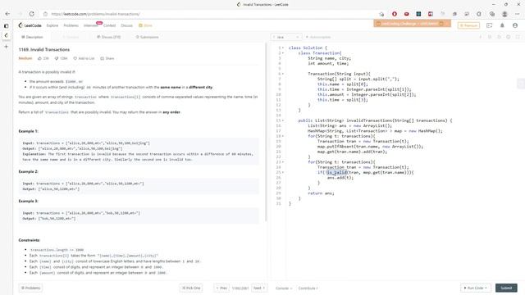
Task: Open the browser three-dot menu
Action: pos(518,14)
